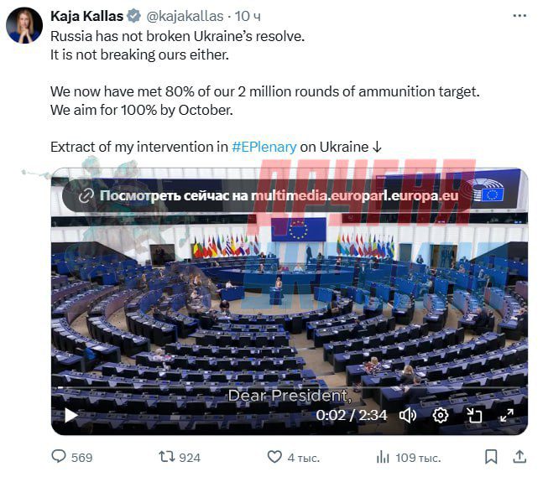Click the Kaja Kallas display name
Screen dimensions: 543x477
point(86,16)
